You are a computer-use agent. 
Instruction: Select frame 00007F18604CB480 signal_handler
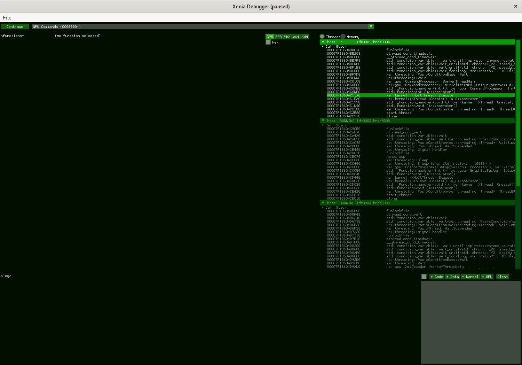tap(421, 149)
